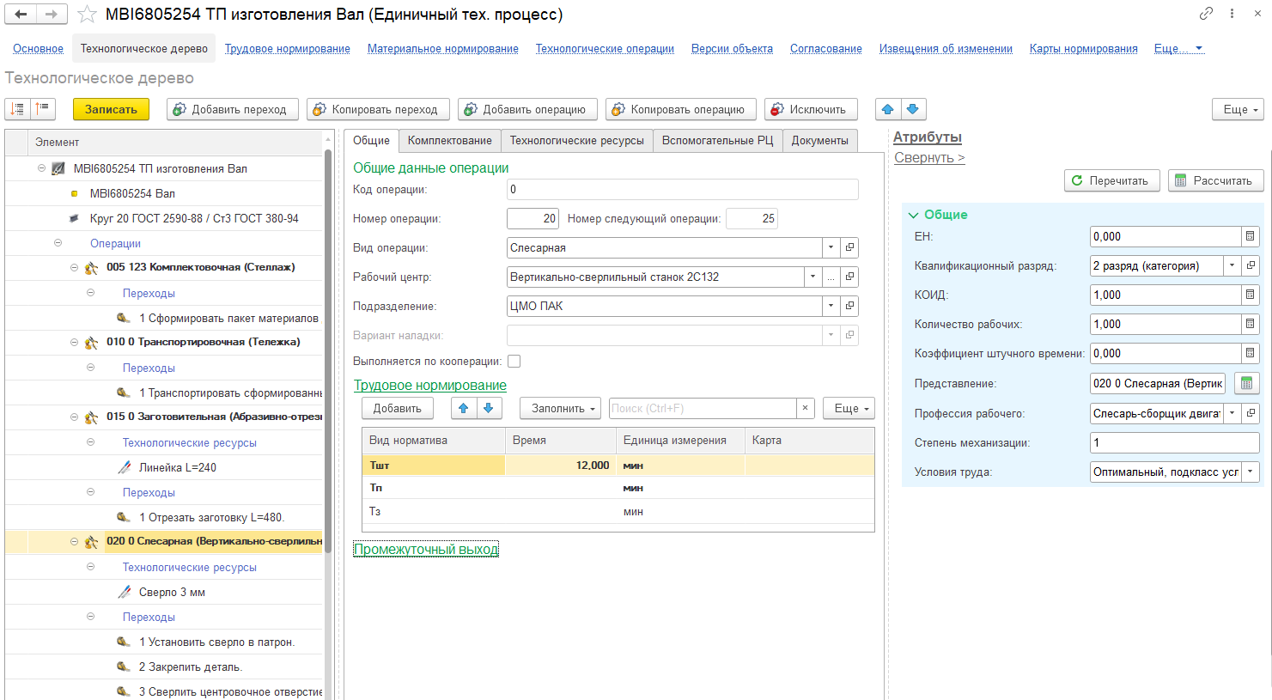Open Квалификационный разряд dropdown
1272x700 pixels.
pos(1232,265)
